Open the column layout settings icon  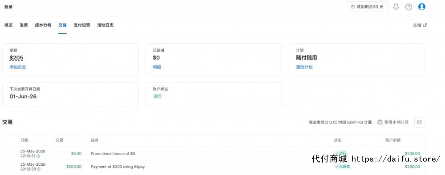(x=420, y=122)
